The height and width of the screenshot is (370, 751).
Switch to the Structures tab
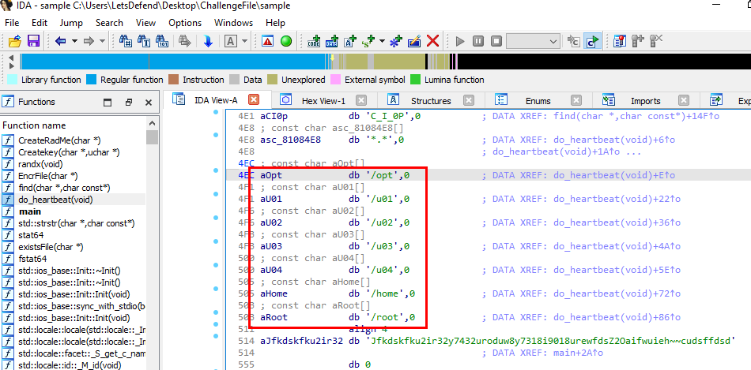(x=430, y=100)
